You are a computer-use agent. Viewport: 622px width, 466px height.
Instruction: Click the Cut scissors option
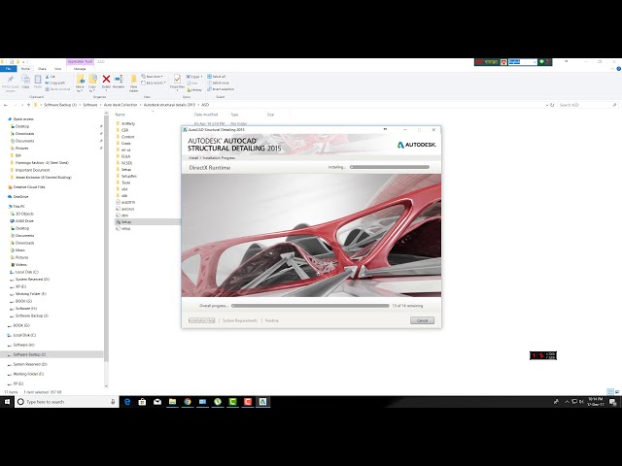coord(51,77)
